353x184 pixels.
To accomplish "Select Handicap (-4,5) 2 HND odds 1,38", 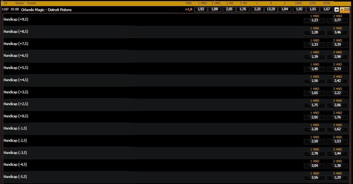I will [337, 166].
